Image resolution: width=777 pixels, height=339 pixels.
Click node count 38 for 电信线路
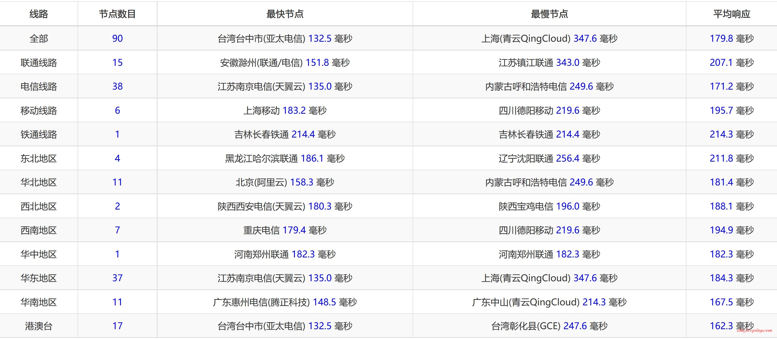pyautogui.click(x=117, y=86)
